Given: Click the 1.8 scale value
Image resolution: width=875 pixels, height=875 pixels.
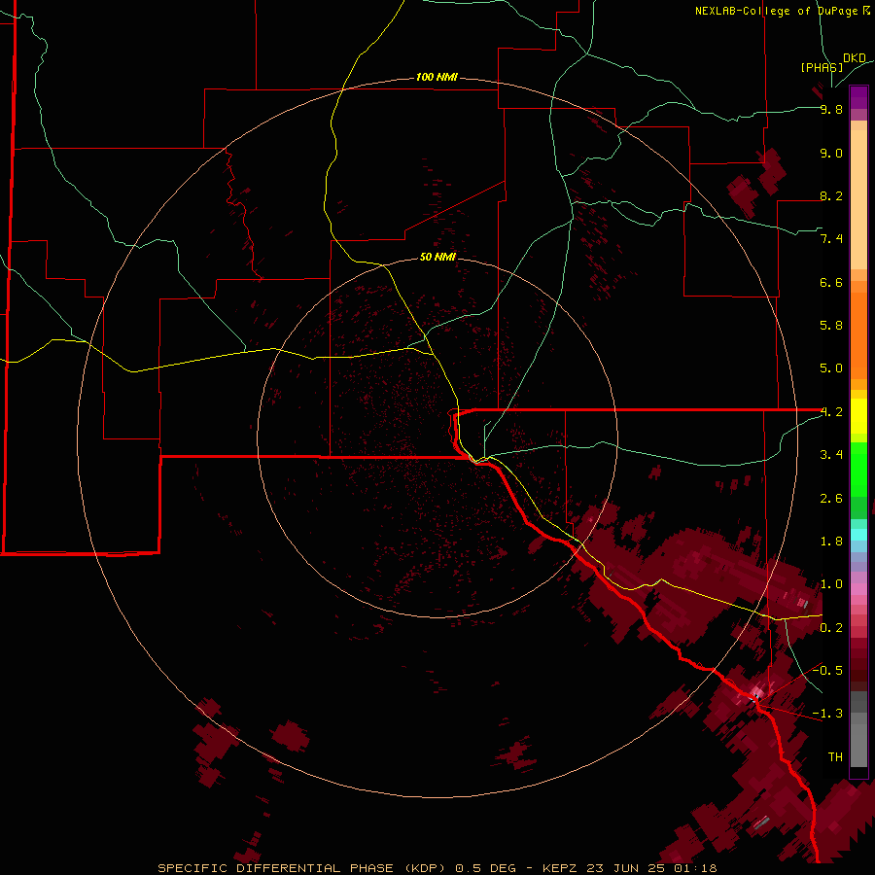Looking at the screenshot, I should pos(831,542).
